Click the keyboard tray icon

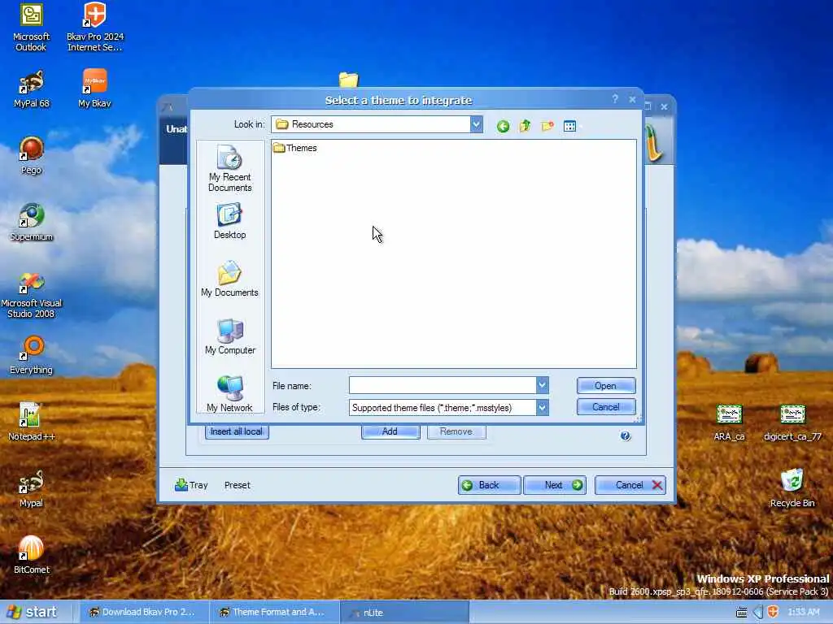tap(742, 613)
